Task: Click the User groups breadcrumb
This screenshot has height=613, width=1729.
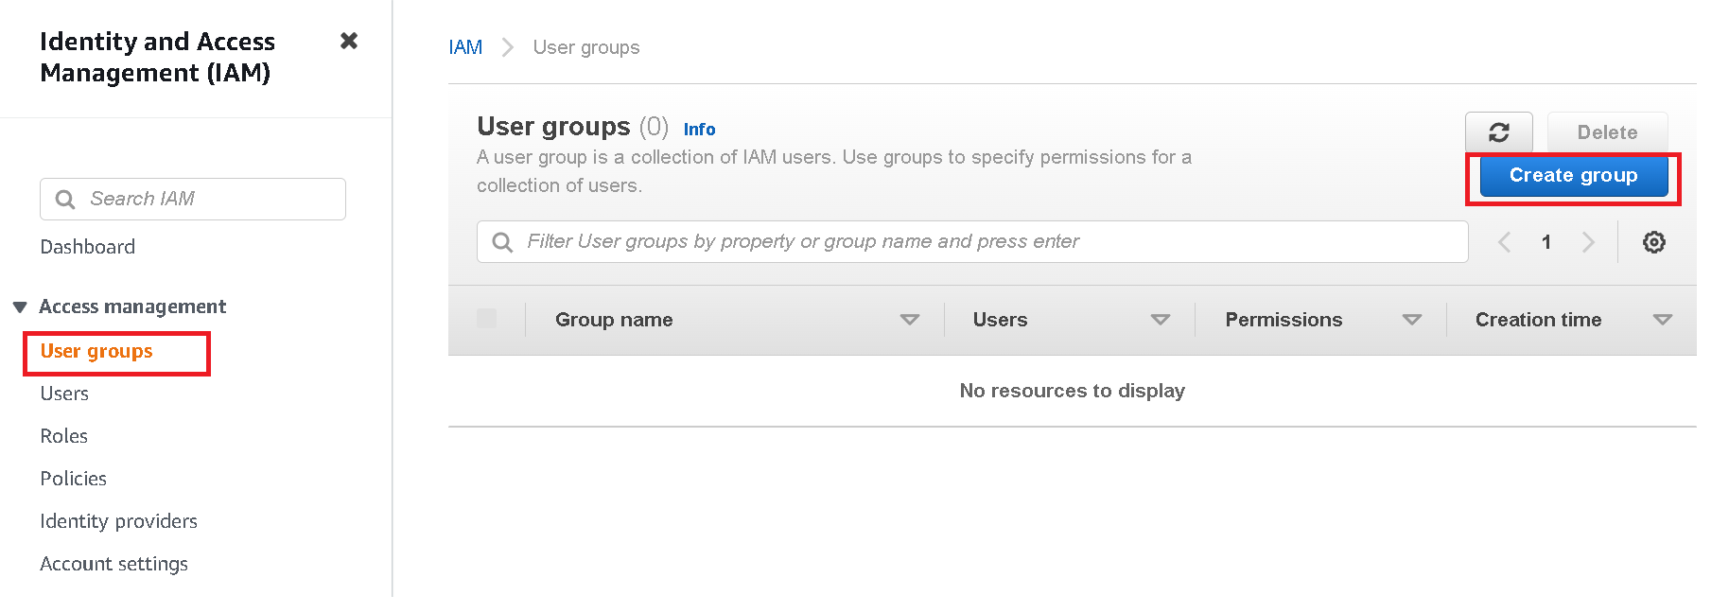Action: point(586,47)
